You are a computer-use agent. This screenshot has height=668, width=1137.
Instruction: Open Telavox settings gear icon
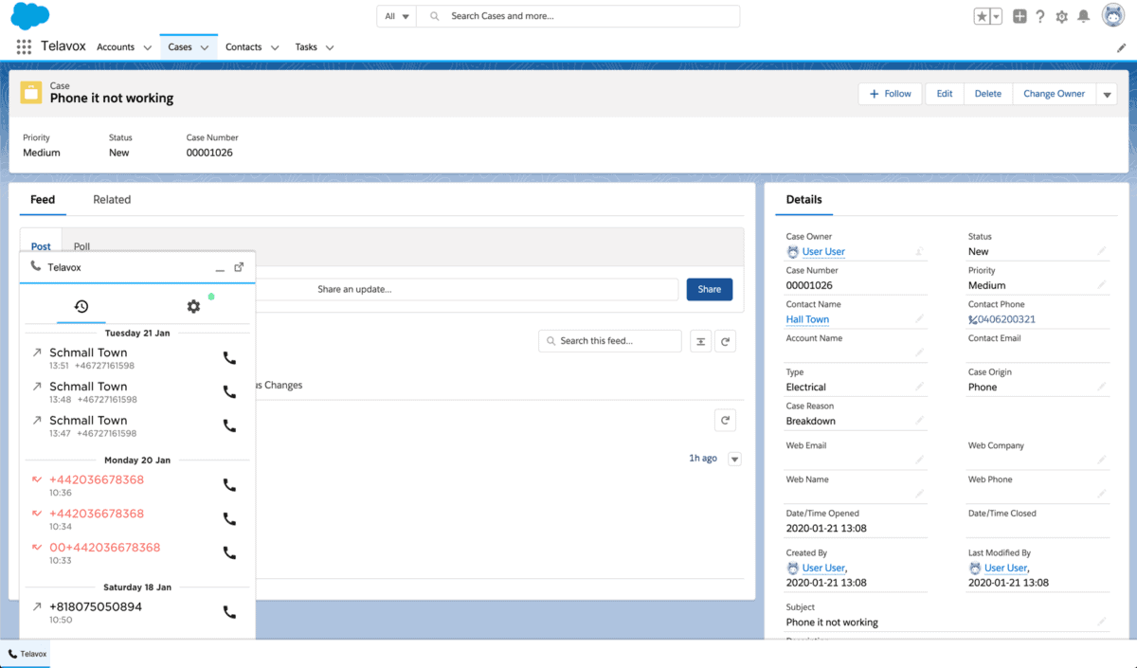(x=193, y=306)
